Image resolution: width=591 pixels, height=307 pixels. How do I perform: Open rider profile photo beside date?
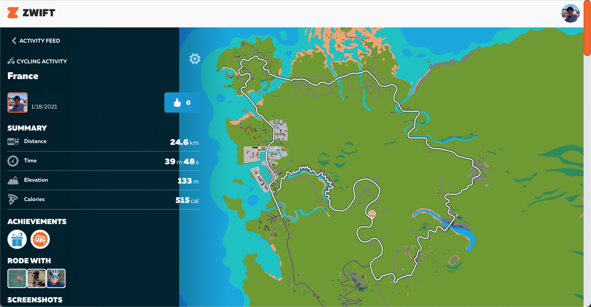(18, 102)
